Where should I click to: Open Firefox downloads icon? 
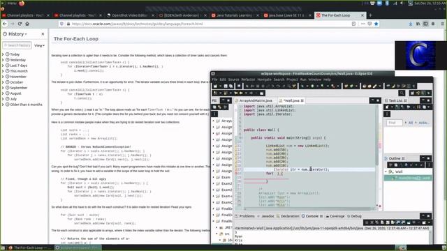click(x=411, y=24)
